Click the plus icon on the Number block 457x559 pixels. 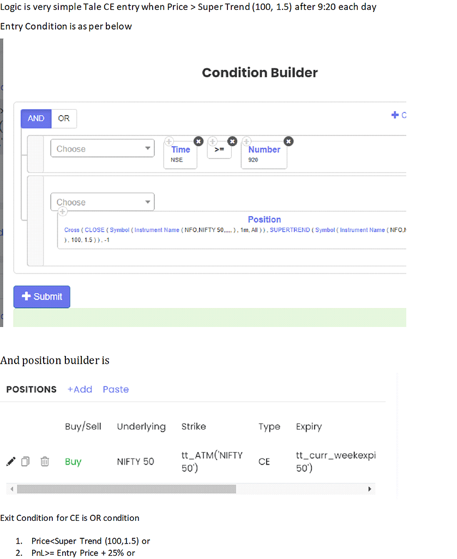[x=246, y=141]
